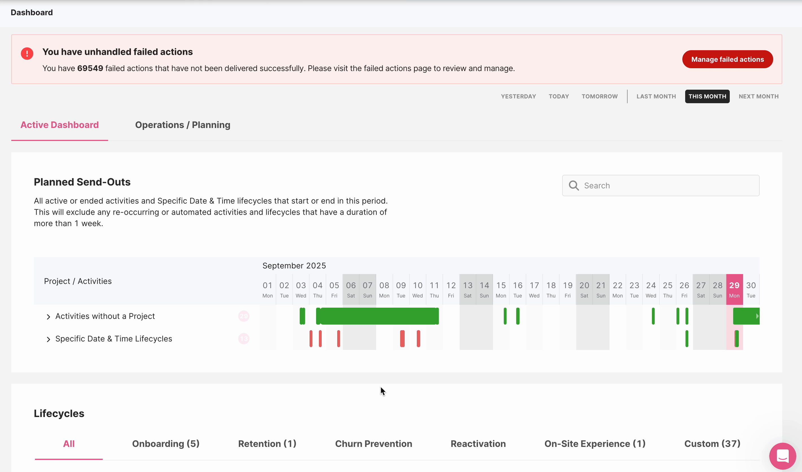Switch period to TOMORROW
The image size is (802, 472).
(599, 96)
